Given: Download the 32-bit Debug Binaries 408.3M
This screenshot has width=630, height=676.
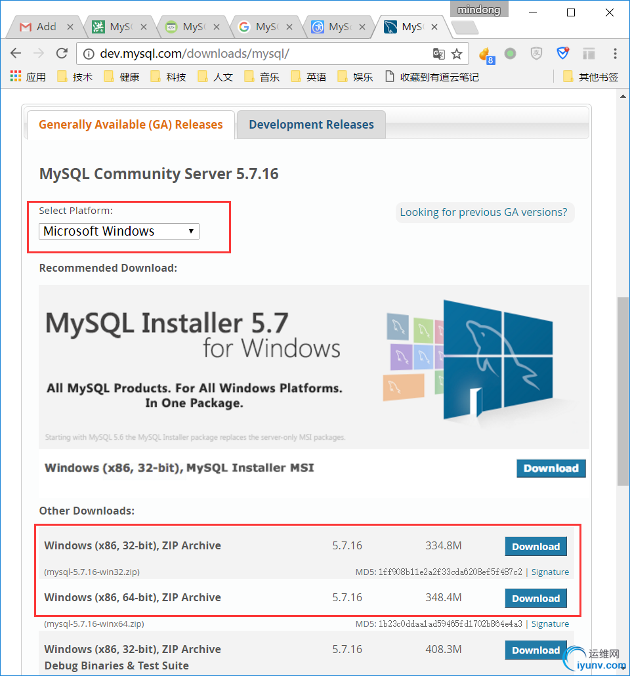Looking at the screenshot, I should pyautogui.click(x=536, y=650).
